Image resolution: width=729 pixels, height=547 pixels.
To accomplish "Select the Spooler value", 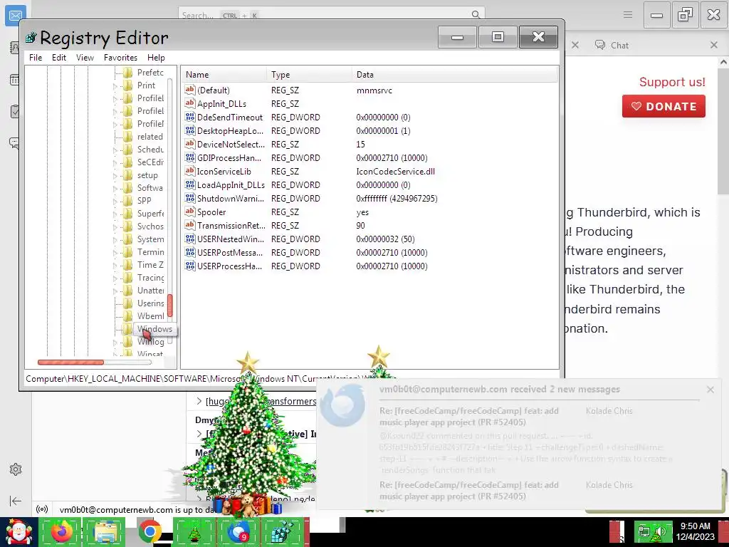I will 211,212.
